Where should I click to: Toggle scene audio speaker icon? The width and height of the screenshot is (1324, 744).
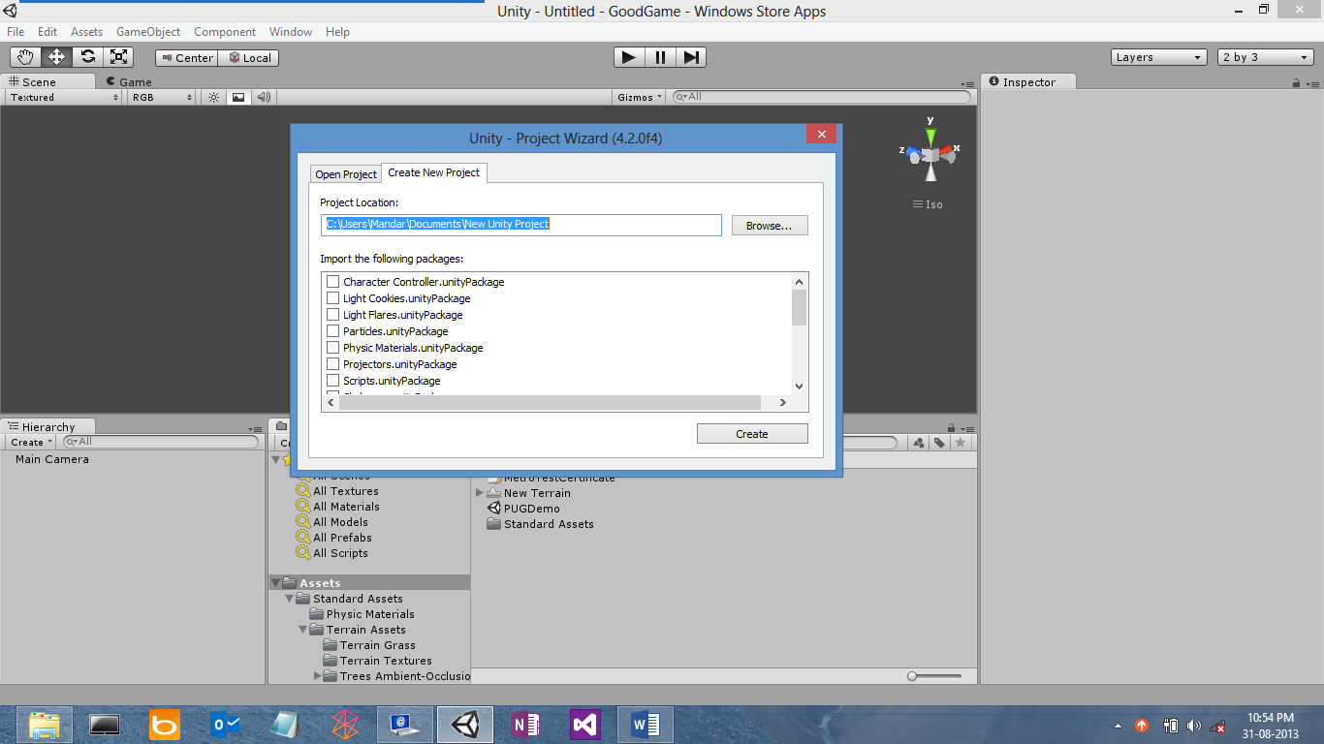coord(264,97)
